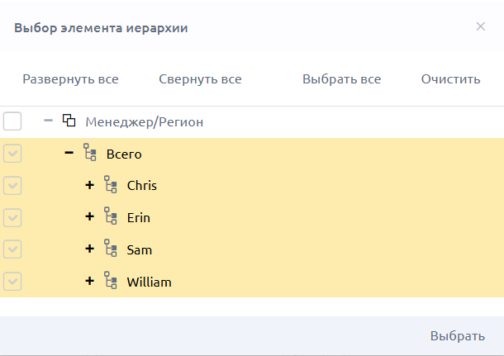Tick the Менеджер/Регион checkbox
The height and width of the screenshot is (356, 504).
pyautogui.click(x=12, y=121)
